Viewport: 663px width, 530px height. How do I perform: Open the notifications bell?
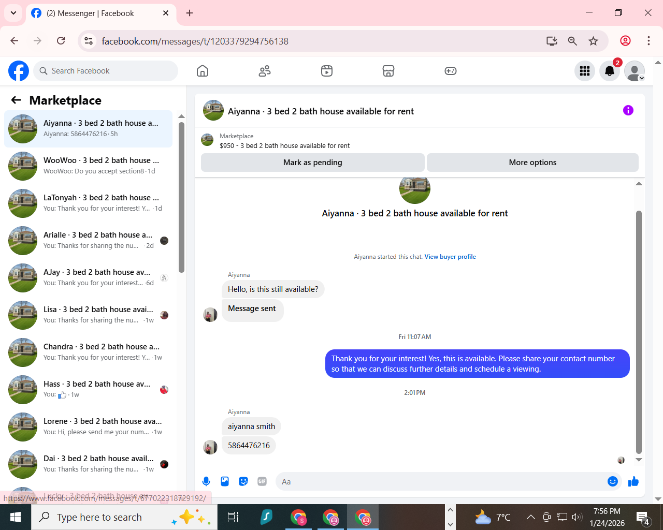click(x=610, y=71)
